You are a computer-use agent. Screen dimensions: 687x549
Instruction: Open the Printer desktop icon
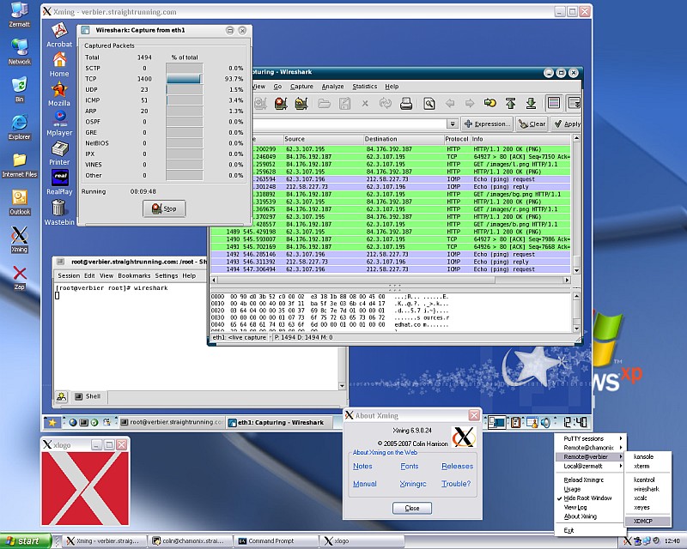[59, 153]
